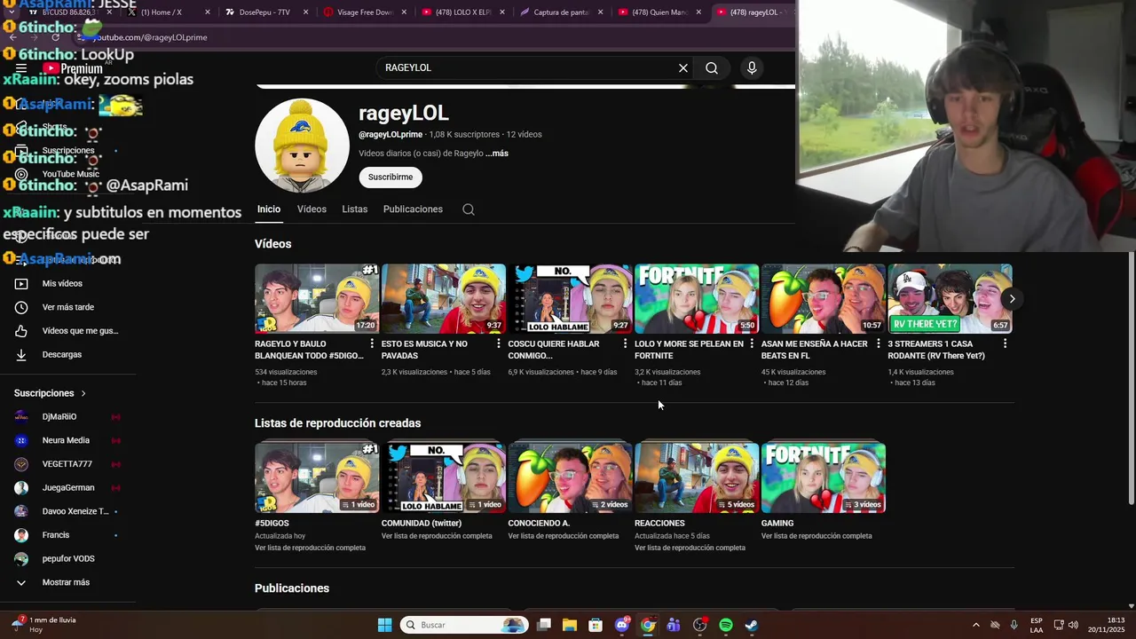This screenshot has height=639, width=1136.
Task: Open options for 3 STREAMERS 1 CASA video
Action: pos(1005,343)
